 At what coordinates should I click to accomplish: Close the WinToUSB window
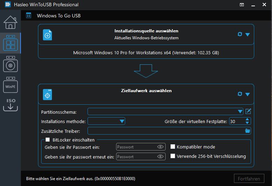264,5
